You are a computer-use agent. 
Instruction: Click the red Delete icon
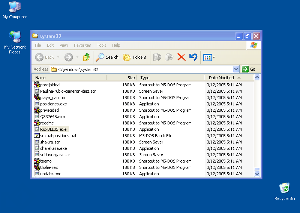181,57
